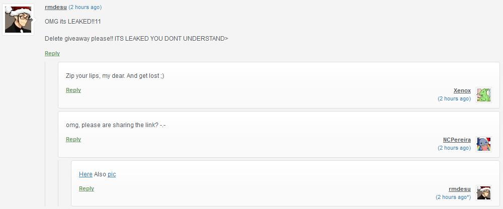The height and width of the screenshot is (209, 503).
Task: Follow the 'Here' link in rmdesu's reply
Action: (86, 174)
